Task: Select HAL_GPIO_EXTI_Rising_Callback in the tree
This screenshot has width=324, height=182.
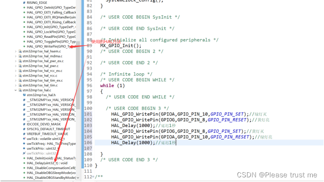Action: pos(51,22)
